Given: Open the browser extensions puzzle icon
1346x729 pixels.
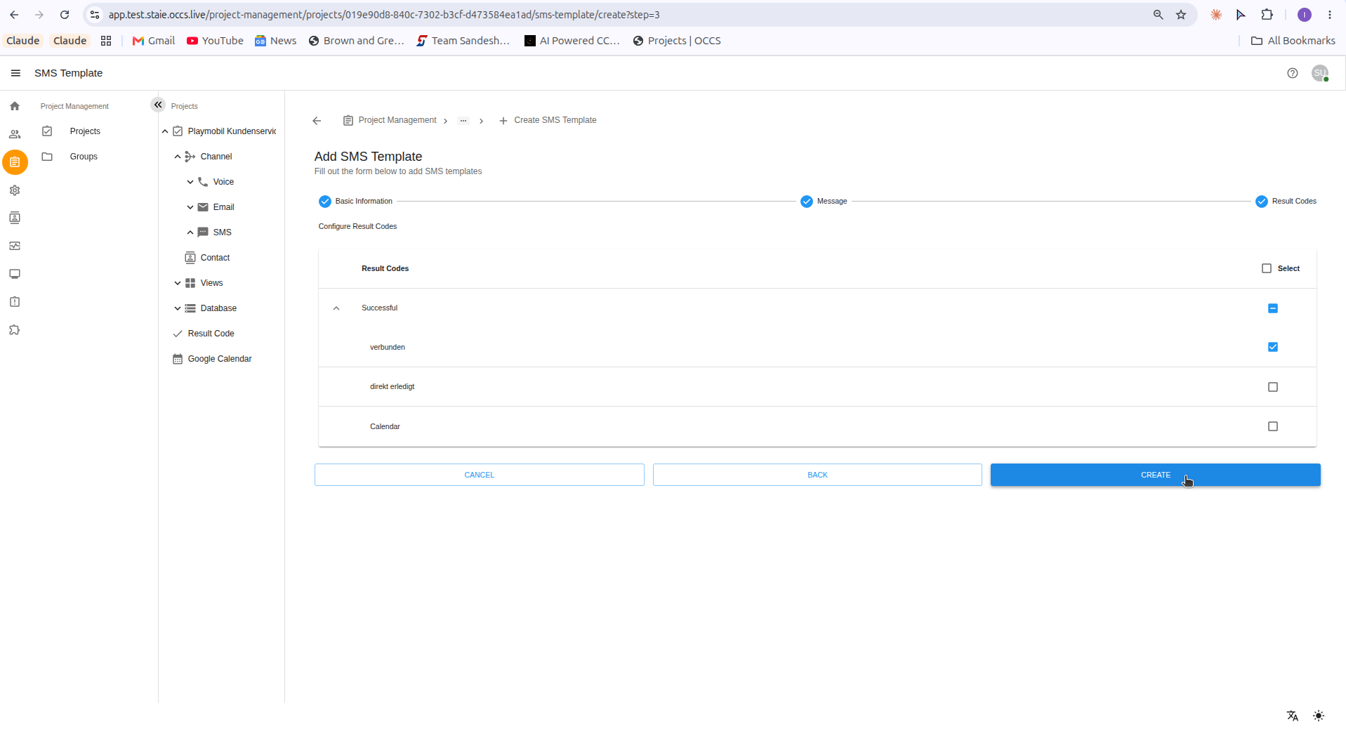Looking at the screenshot, I should [x=1267, y=15].
